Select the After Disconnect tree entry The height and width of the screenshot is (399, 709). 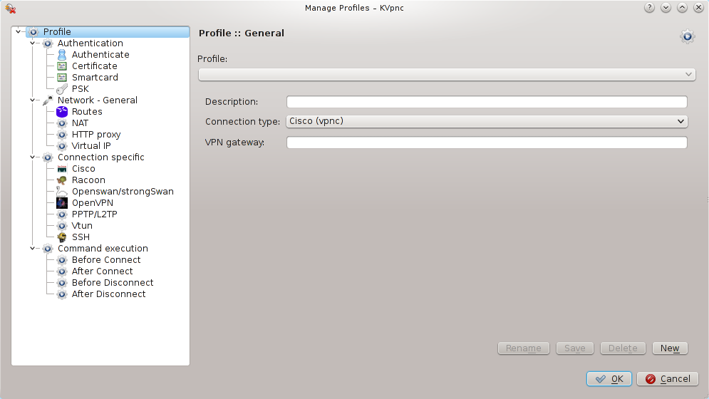108,294
